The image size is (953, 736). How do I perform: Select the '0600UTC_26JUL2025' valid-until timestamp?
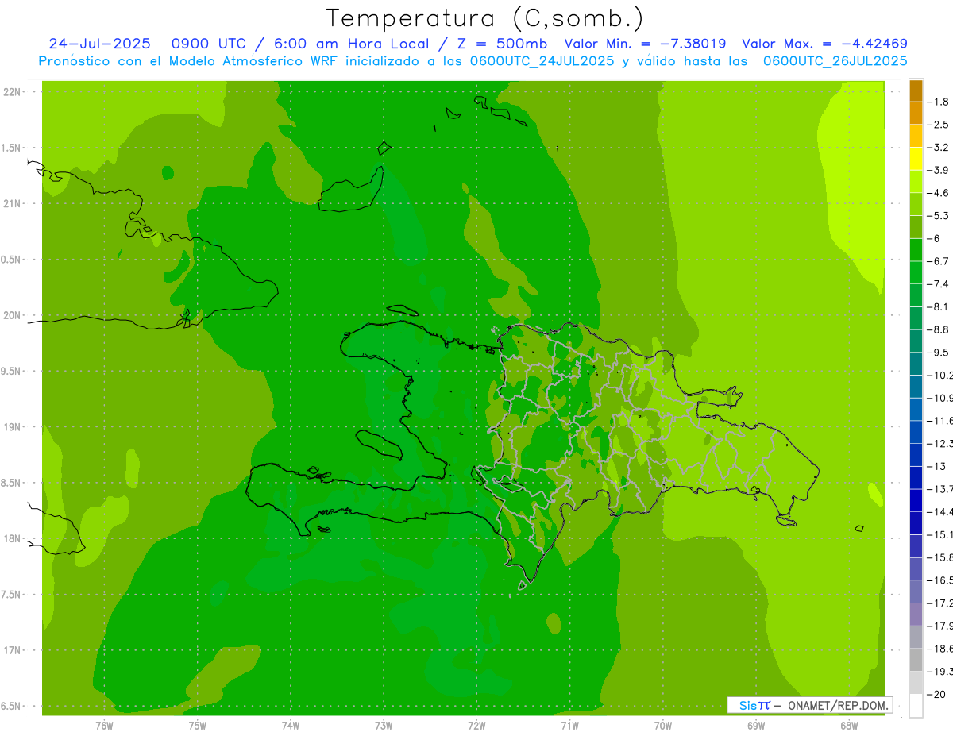click(x=835, y=61)
